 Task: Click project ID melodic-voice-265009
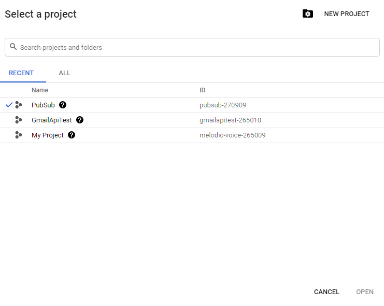pos(232,135)
